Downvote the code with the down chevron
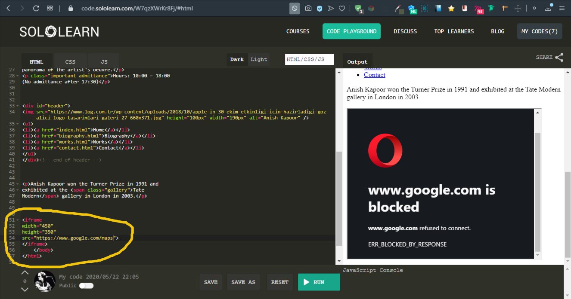This screenshot has width=571, height=299. coord(25,290)
